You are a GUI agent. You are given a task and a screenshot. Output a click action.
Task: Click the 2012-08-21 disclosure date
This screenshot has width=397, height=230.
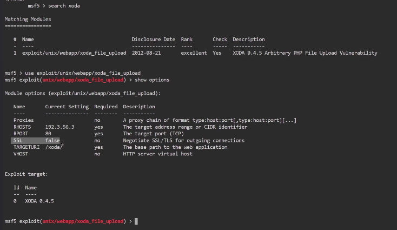(148, 53)
